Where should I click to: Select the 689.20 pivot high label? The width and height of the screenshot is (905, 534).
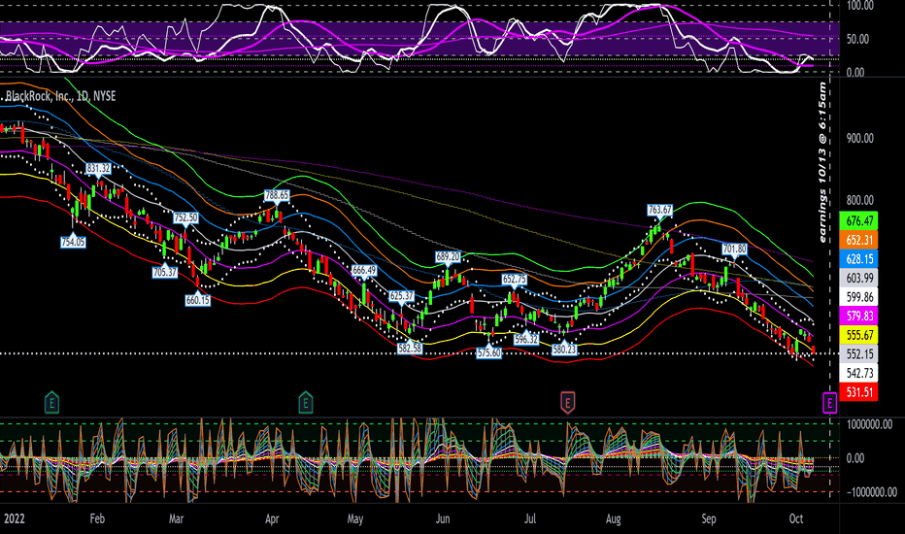click(x=448, y=256)
